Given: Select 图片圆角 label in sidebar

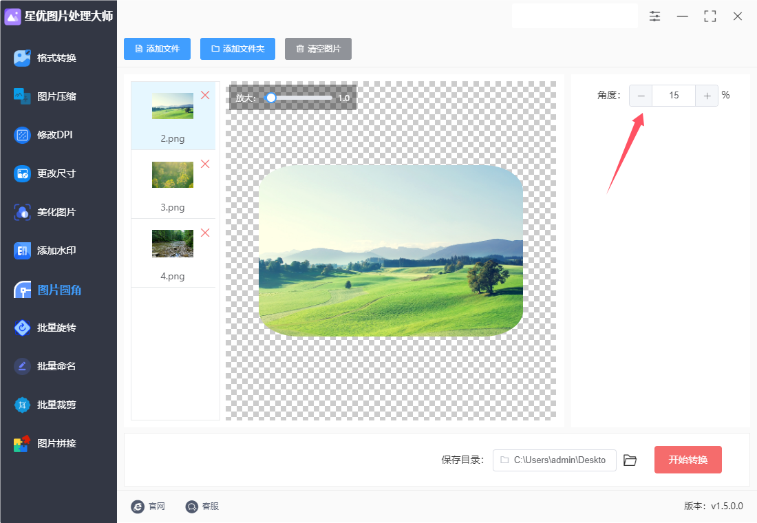Looking at the screenshot, I should pyautogui.click(x=59, y=290).
